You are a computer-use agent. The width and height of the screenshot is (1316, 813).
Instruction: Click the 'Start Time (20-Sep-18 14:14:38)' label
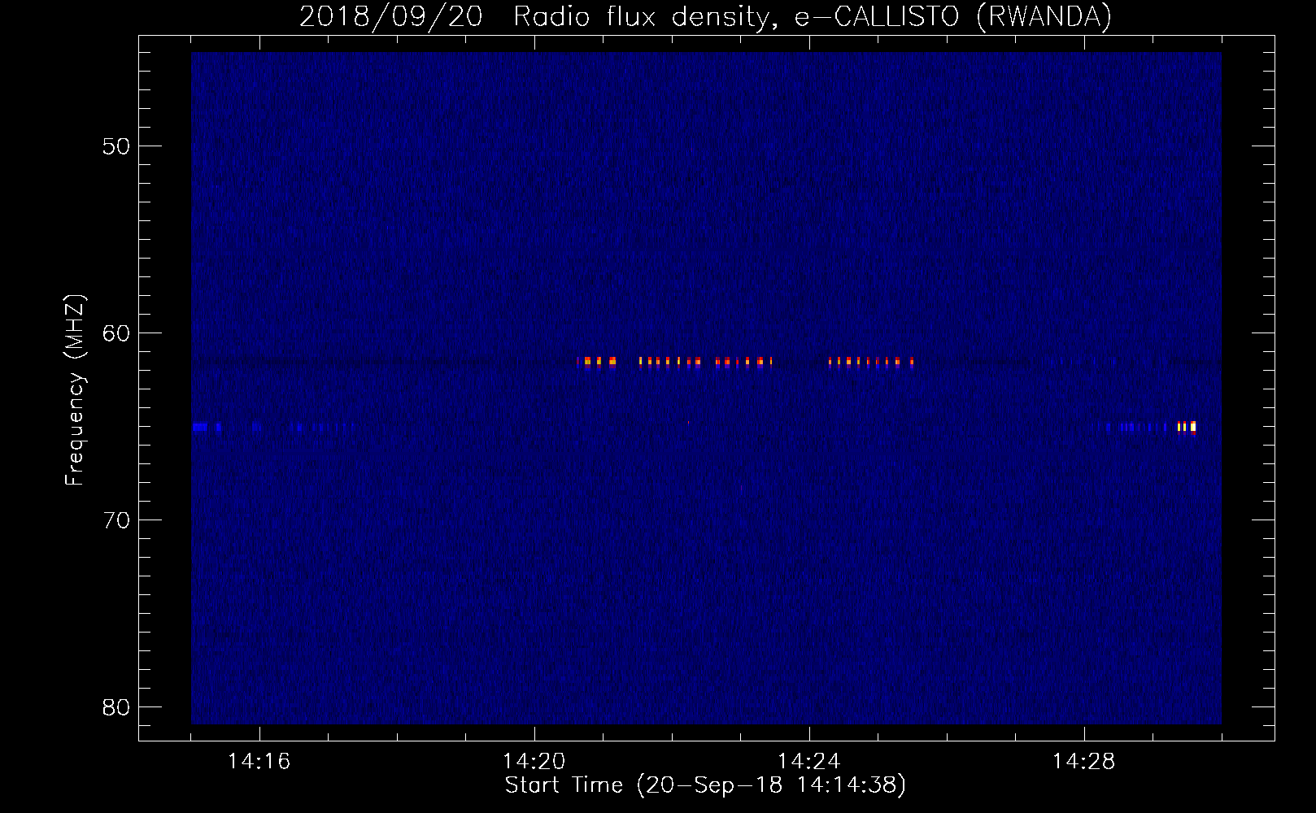coord(705,785)
